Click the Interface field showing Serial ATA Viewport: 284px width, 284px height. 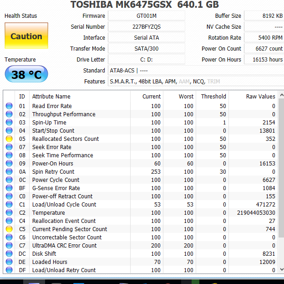[x=147, y=37]
